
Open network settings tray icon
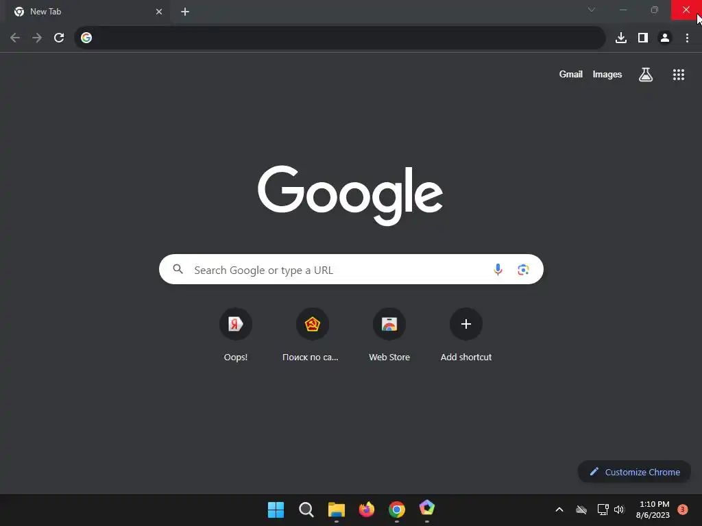point(603,510)
